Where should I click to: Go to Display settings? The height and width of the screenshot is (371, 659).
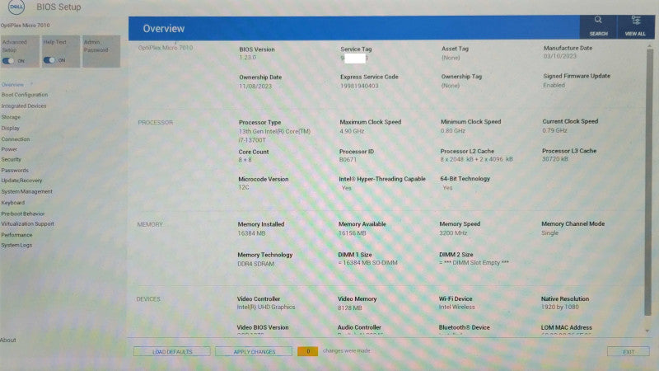click(x=11, y=128)
